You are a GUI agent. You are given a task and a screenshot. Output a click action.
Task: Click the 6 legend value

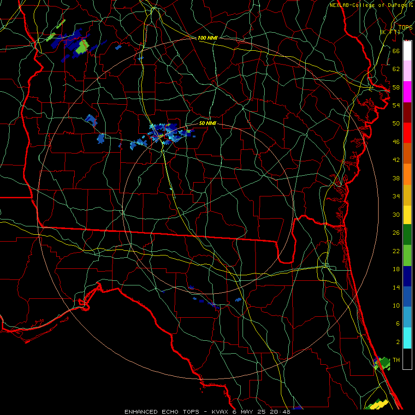point(397,324)
